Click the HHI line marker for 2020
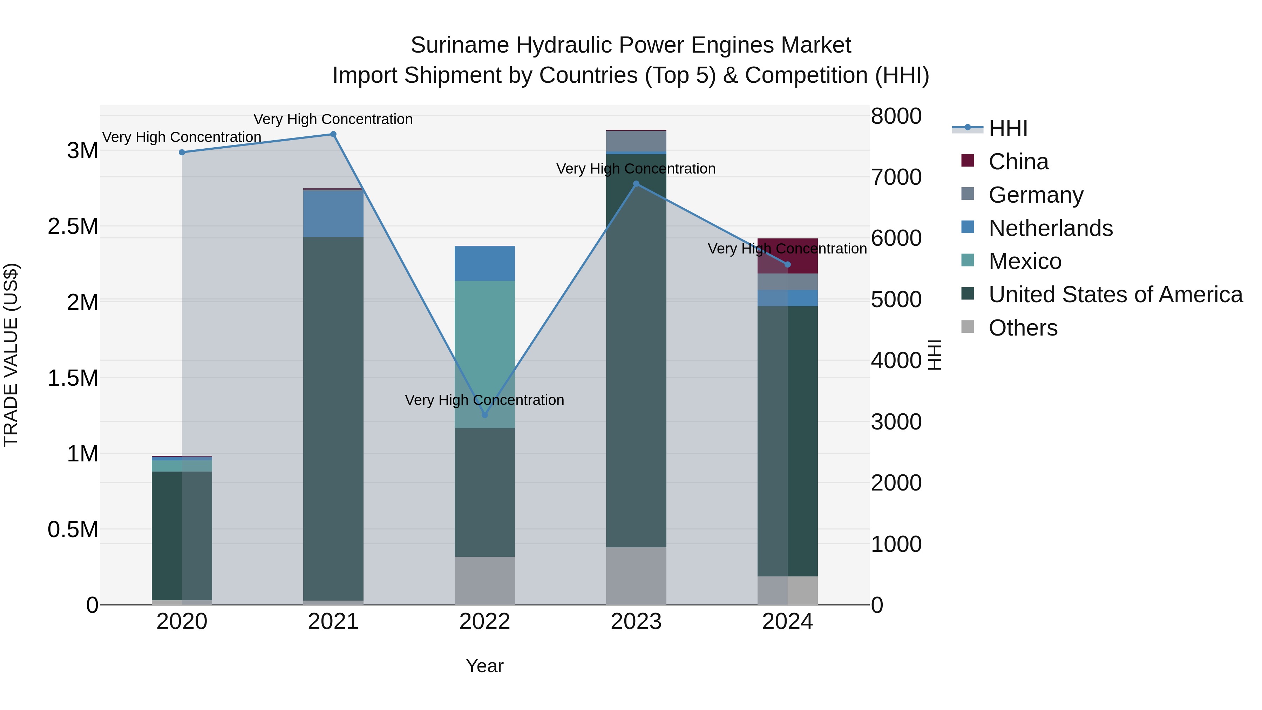Screen dimensions: 1262x710 click(182, 153)
